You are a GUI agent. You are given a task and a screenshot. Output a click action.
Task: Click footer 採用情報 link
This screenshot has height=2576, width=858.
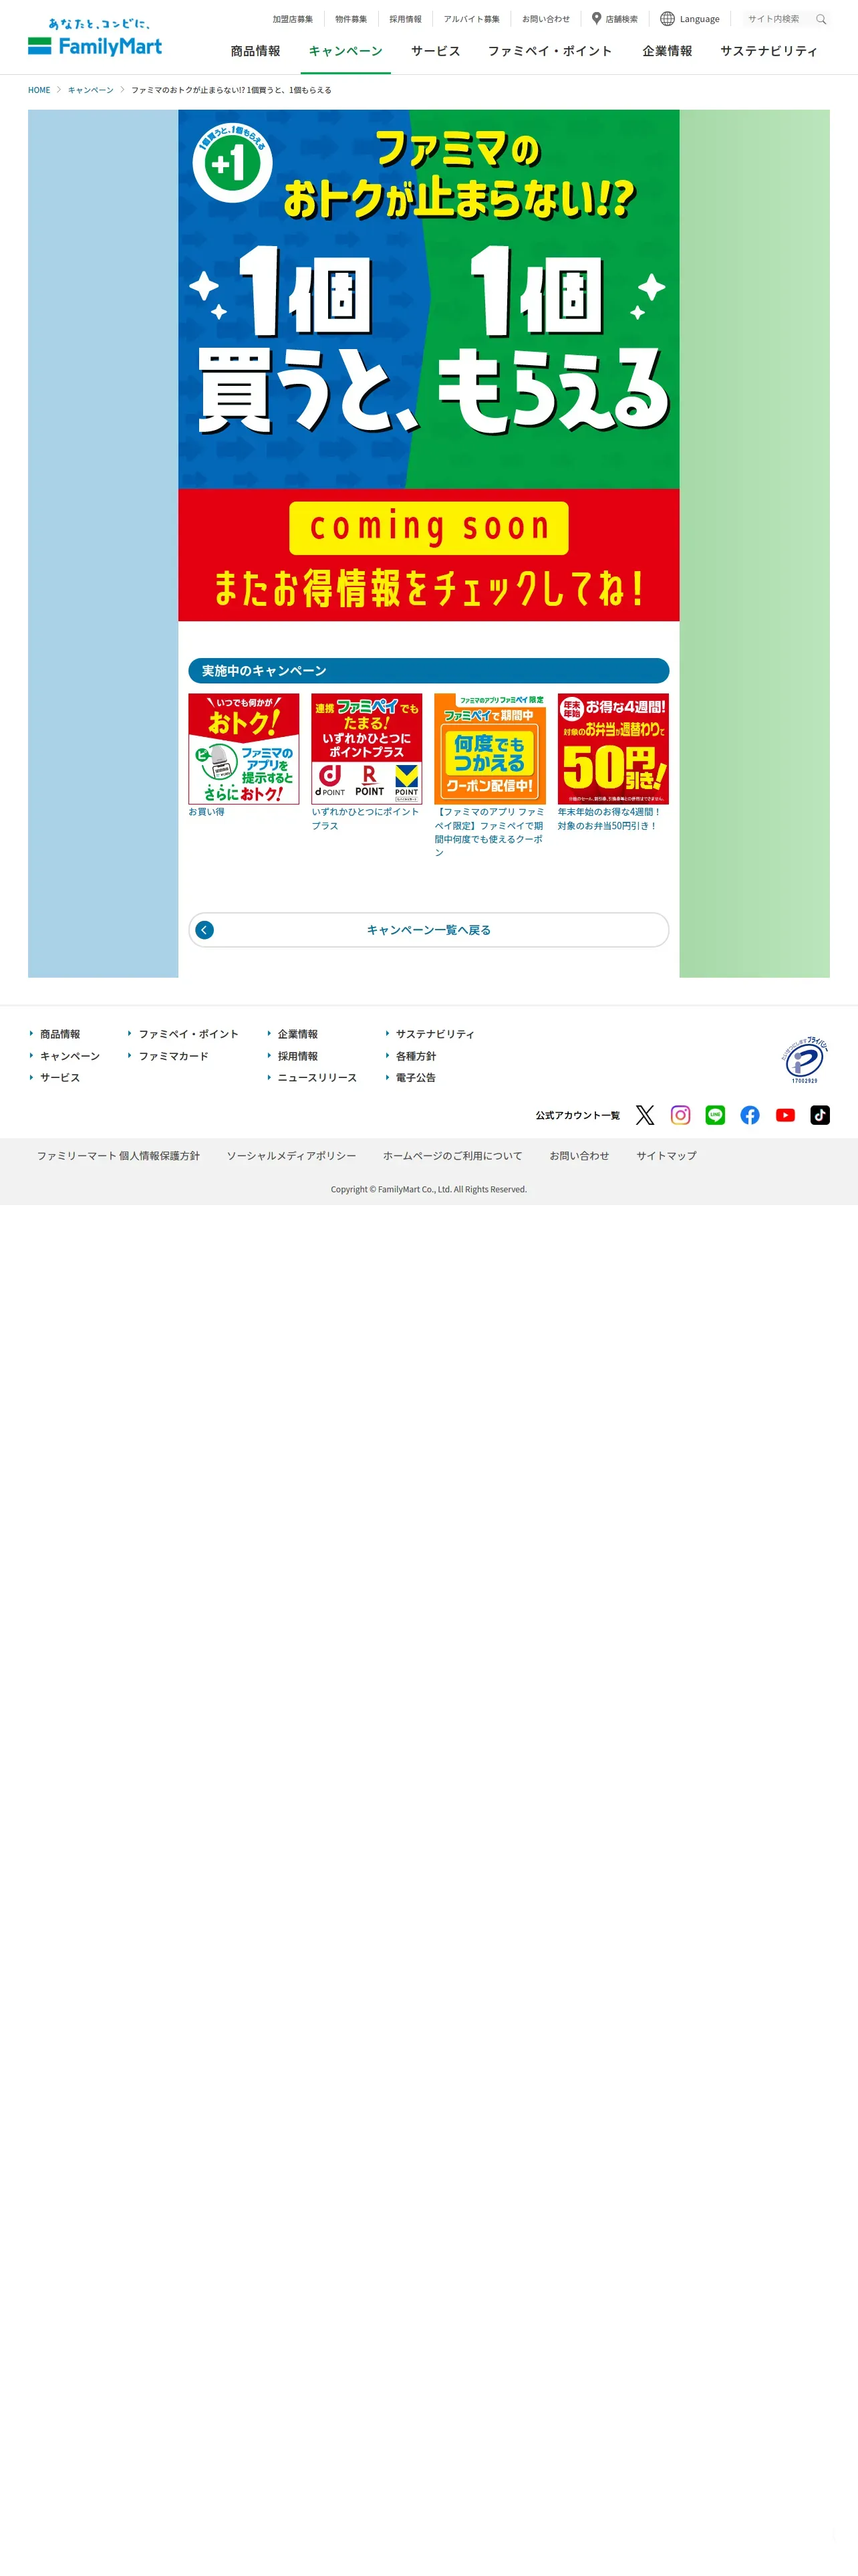pyautogui.click(x=297, y=1056)
